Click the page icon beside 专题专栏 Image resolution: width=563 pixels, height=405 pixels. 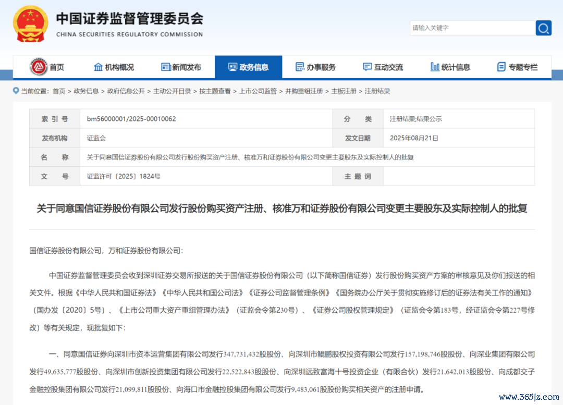pos(501,67)
